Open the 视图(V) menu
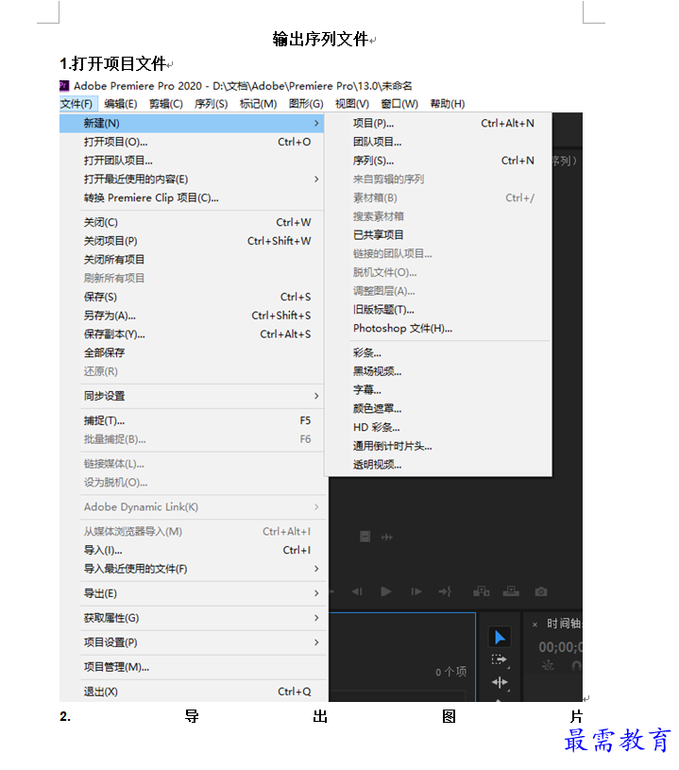The image size is (679, 770). pyautogui.click(x=352, y=104)
